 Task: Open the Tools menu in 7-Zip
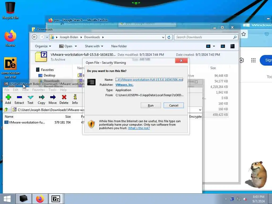[x=52, y=90]
